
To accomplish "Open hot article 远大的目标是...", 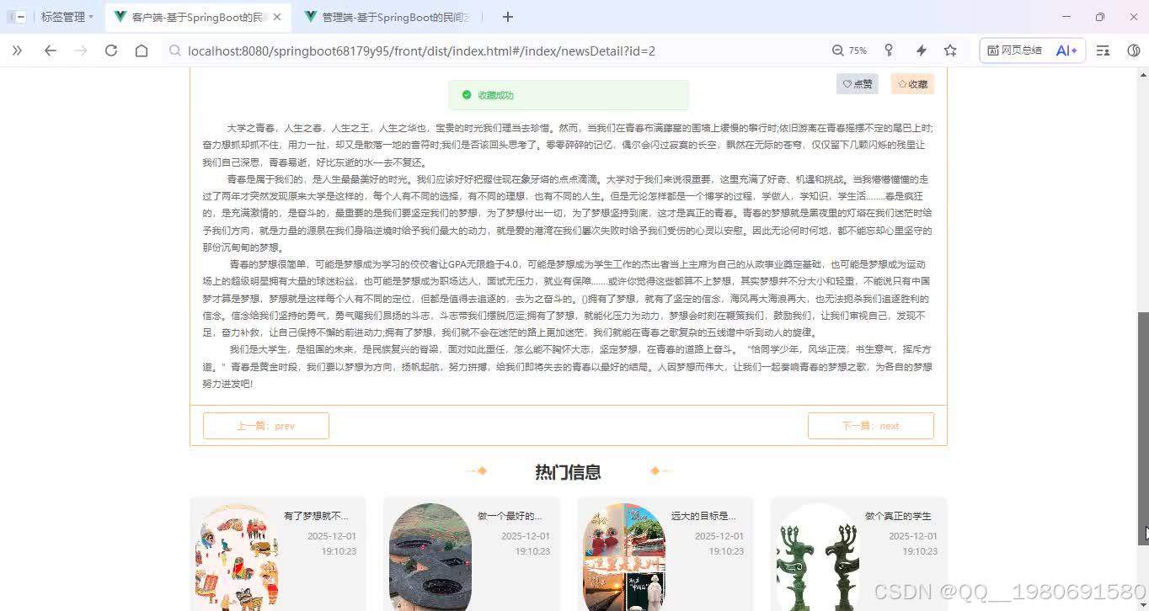I will coord(703,516).
